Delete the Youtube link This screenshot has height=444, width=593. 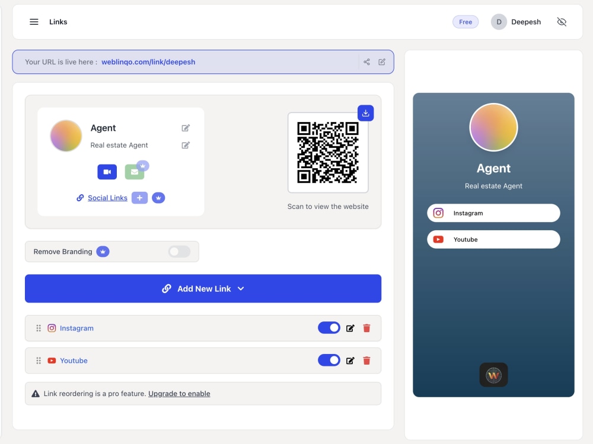[366, 361]
